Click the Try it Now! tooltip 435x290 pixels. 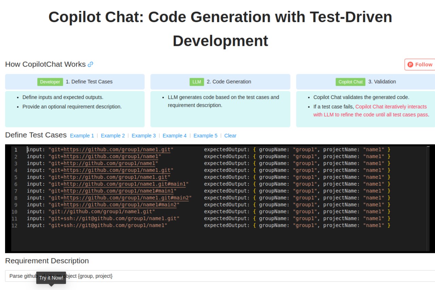click(x=51, y=278)
